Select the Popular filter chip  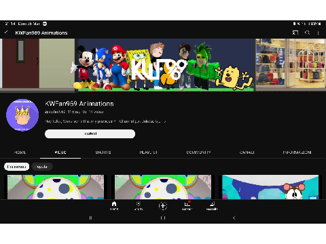(42, 167)
